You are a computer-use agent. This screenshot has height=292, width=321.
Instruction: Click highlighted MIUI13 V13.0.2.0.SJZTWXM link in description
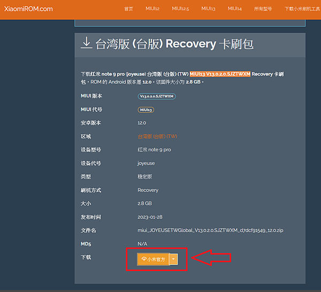[x=220, y=74]
